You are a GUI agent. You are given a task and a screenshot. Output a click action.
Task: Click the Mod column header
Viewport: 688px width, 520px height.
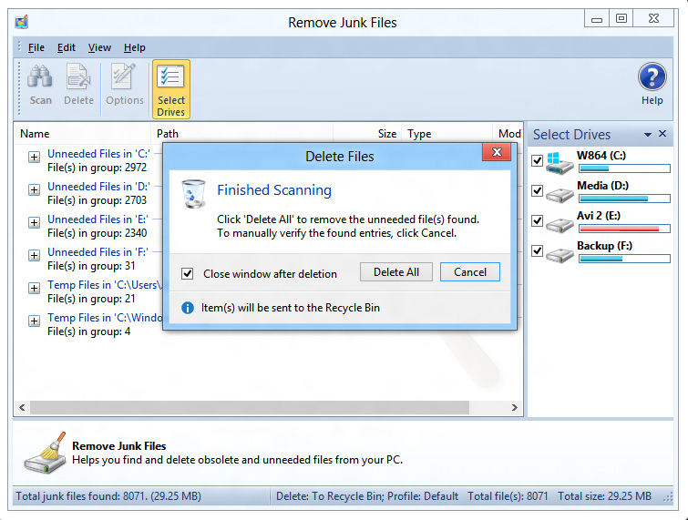(x=509, y=133)
